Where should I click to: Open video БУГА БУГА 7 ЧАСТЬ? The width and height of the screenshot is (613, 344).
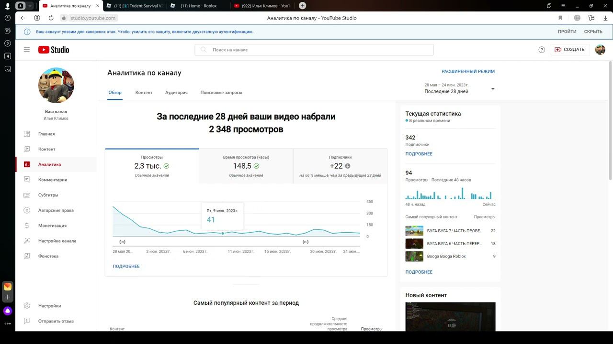[450, 231]
